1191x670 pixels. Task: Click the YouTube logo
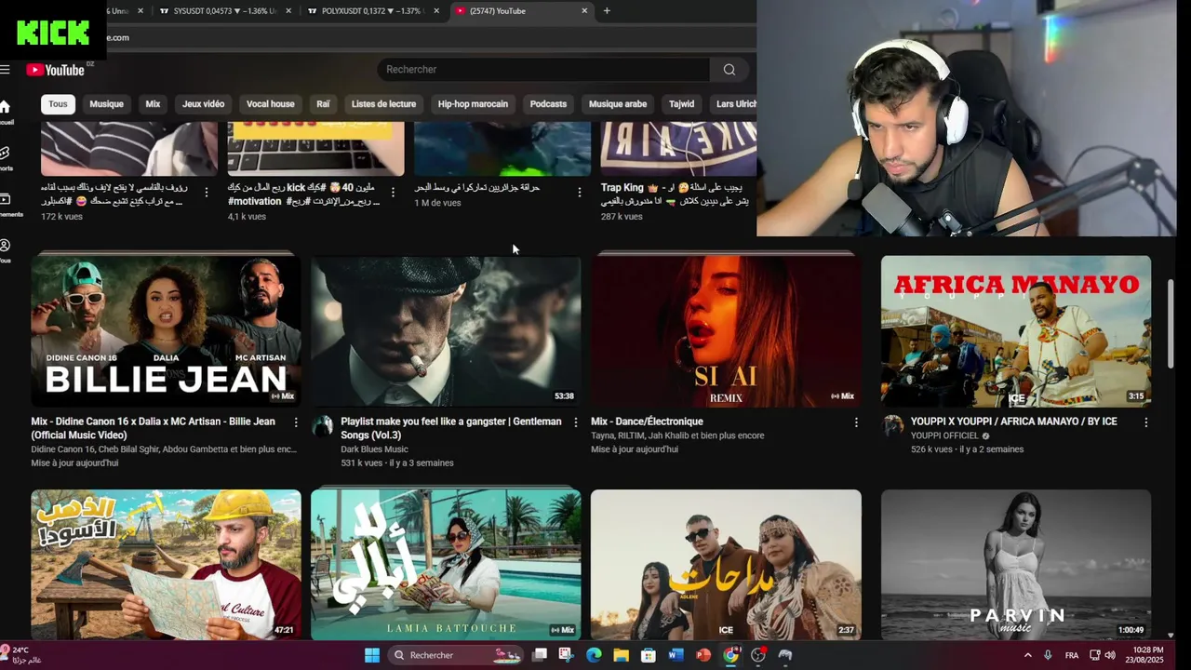click(x=56, y=70)
